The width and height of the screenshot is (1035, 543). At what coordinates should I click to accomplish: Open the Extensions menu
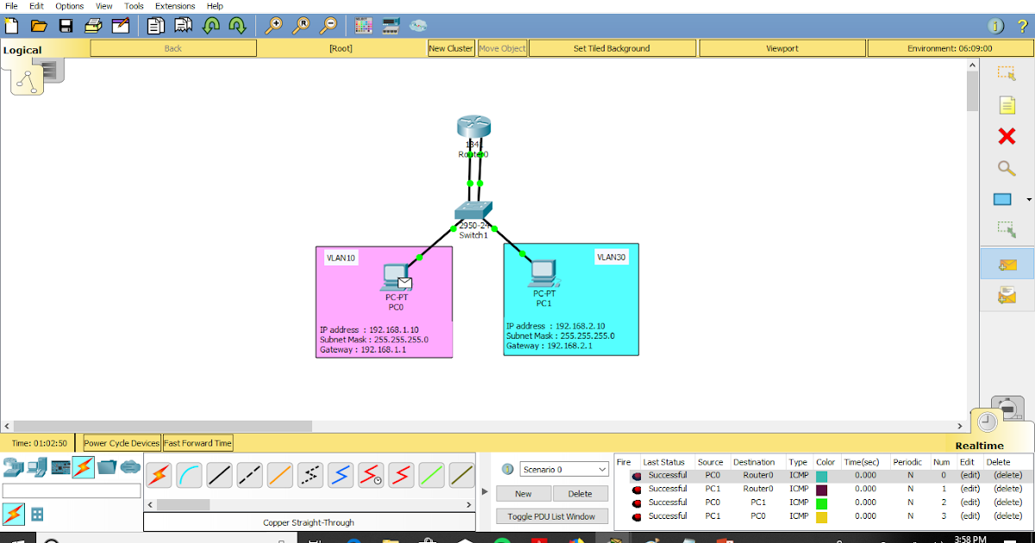tap(175, 6)
